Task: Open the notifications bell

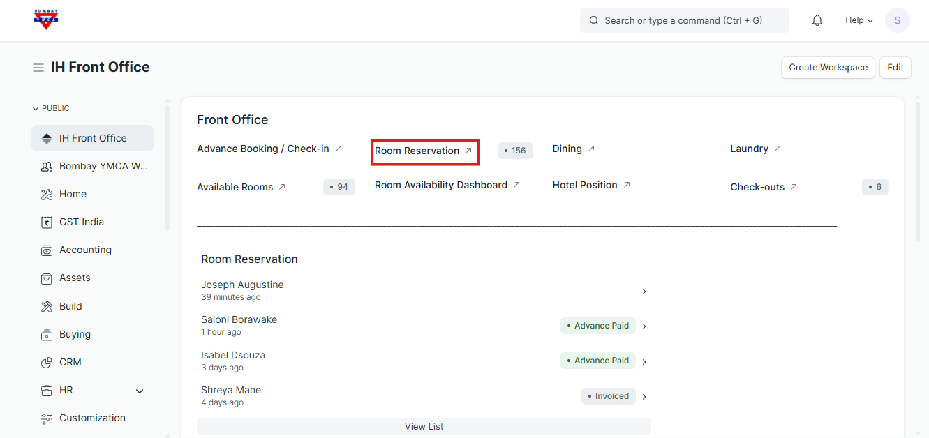Action: point(817,20)
